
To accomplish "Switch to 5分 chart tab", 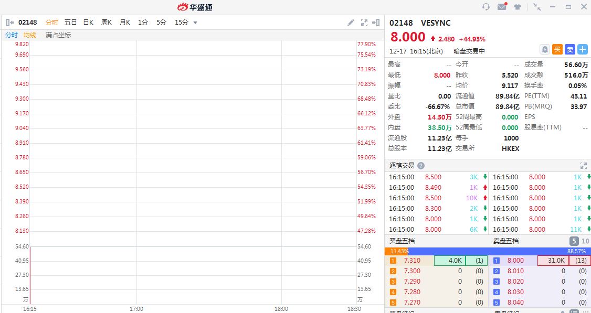I will 161,23.
